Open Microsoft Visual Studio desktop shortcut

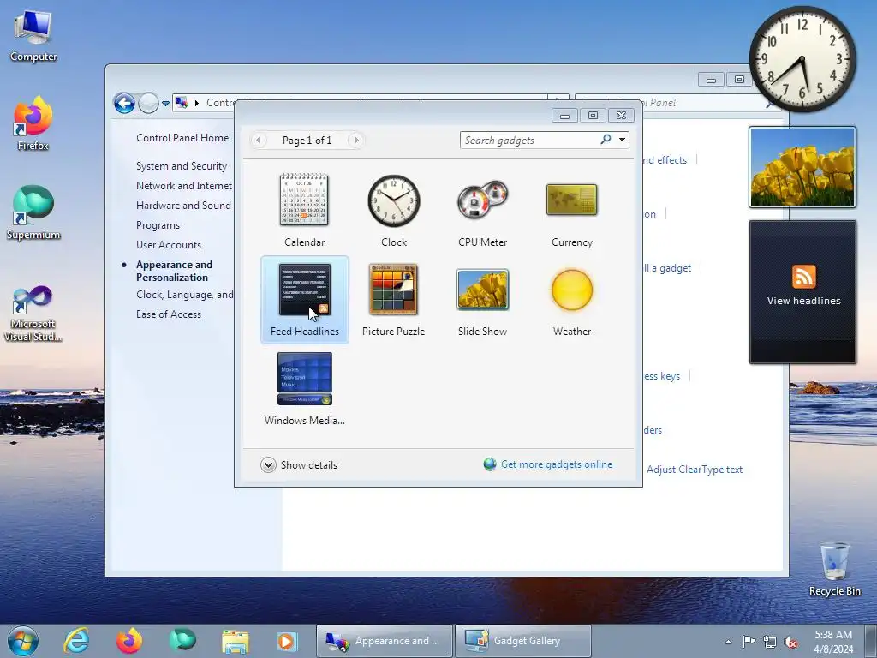(x=33, y=314)
